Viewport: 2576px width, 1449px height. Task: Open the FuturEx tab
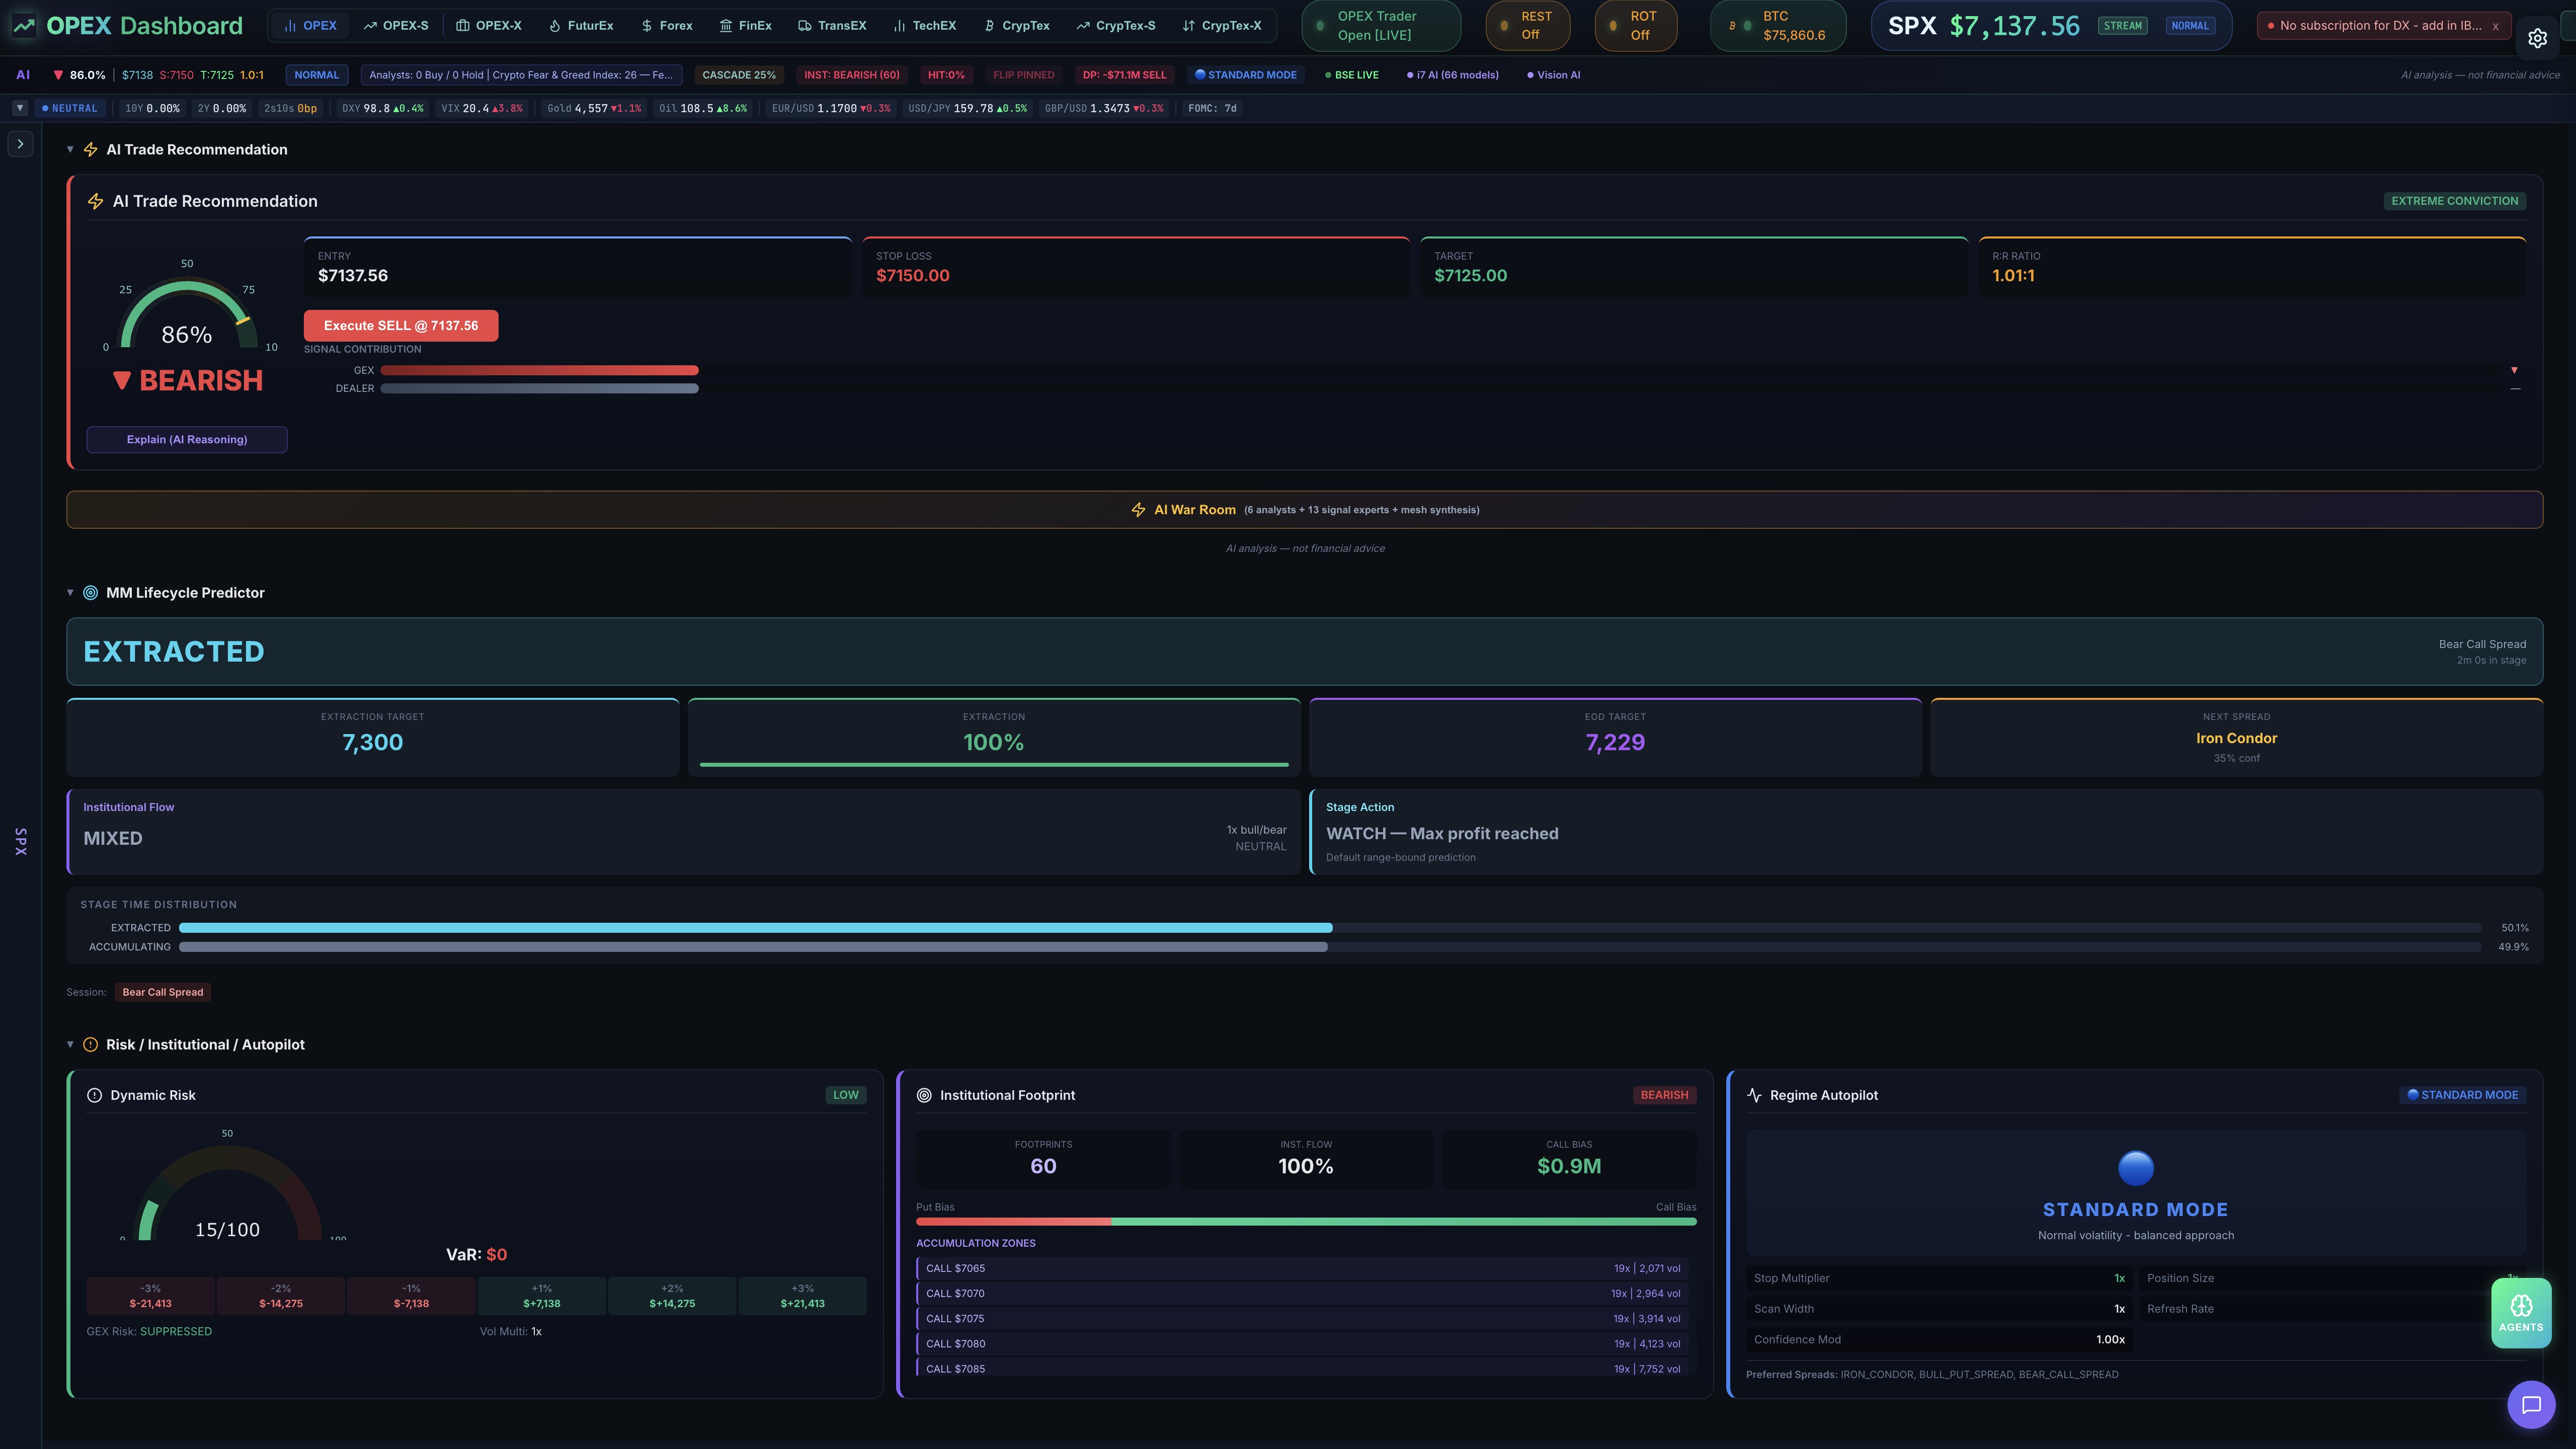point(581,26)
